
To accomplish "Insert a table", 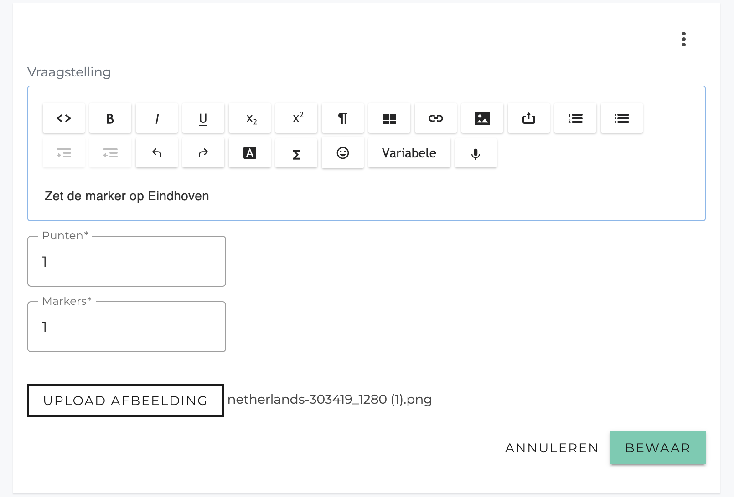I will click(x=389, y=118).
